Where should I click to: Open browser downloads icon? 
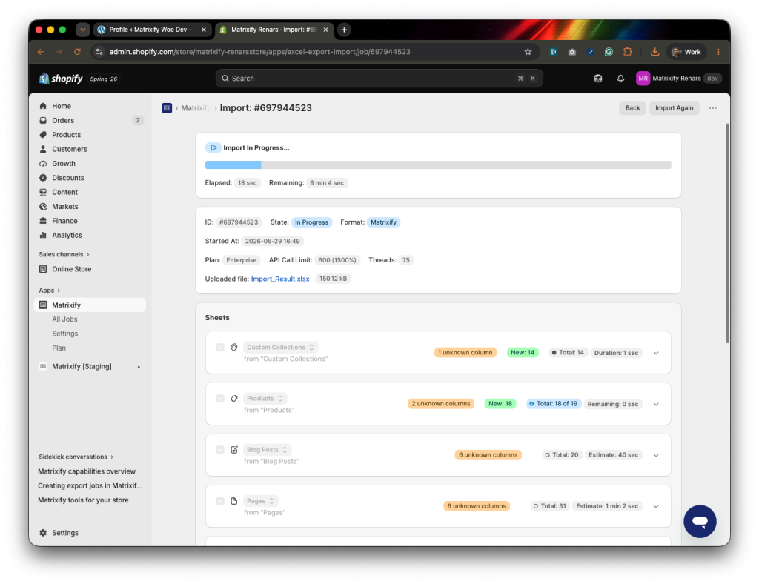(654, 52)
